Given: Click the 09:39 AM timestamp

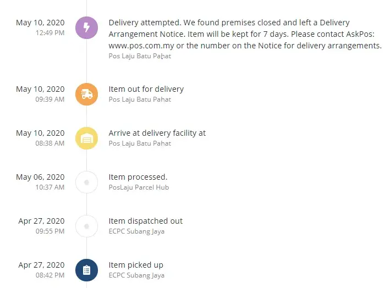Looking at the screenshot, I should [x=50, y=99].
